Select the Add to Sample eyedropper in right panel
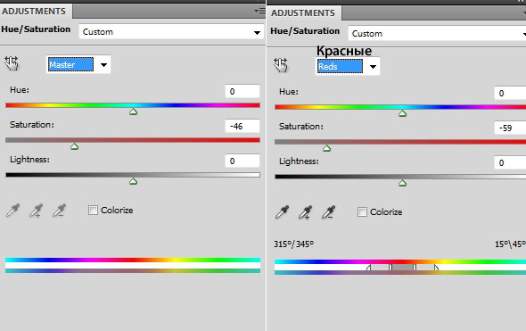 [x=305, y=212]
